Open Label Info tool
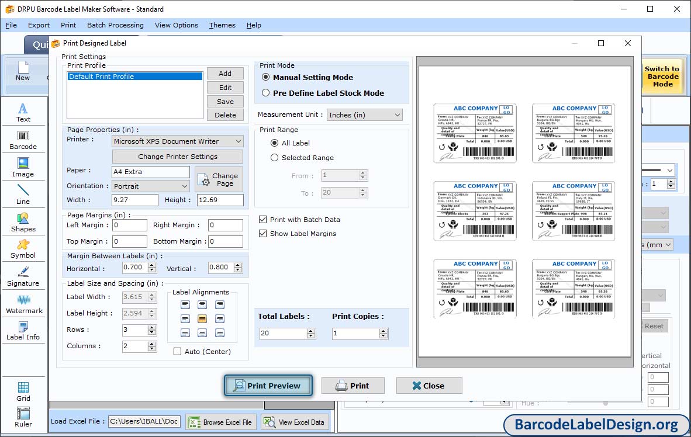This screenshot has height=437, width=691. point(23,331)
